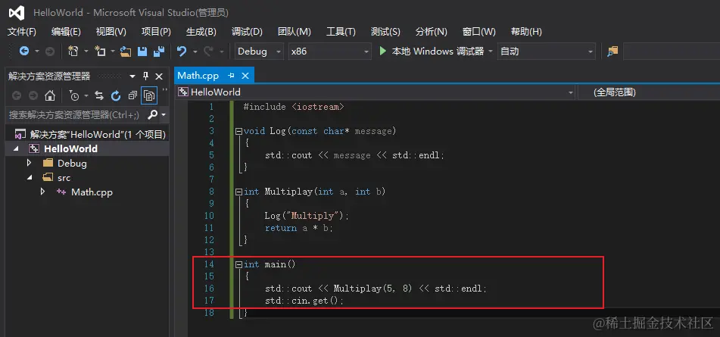The image size is (720, 337).
Task: Open the dropdown arrow beside 本地 Windows 调试器
Action: pyautogui.click(x=491, y=52)
